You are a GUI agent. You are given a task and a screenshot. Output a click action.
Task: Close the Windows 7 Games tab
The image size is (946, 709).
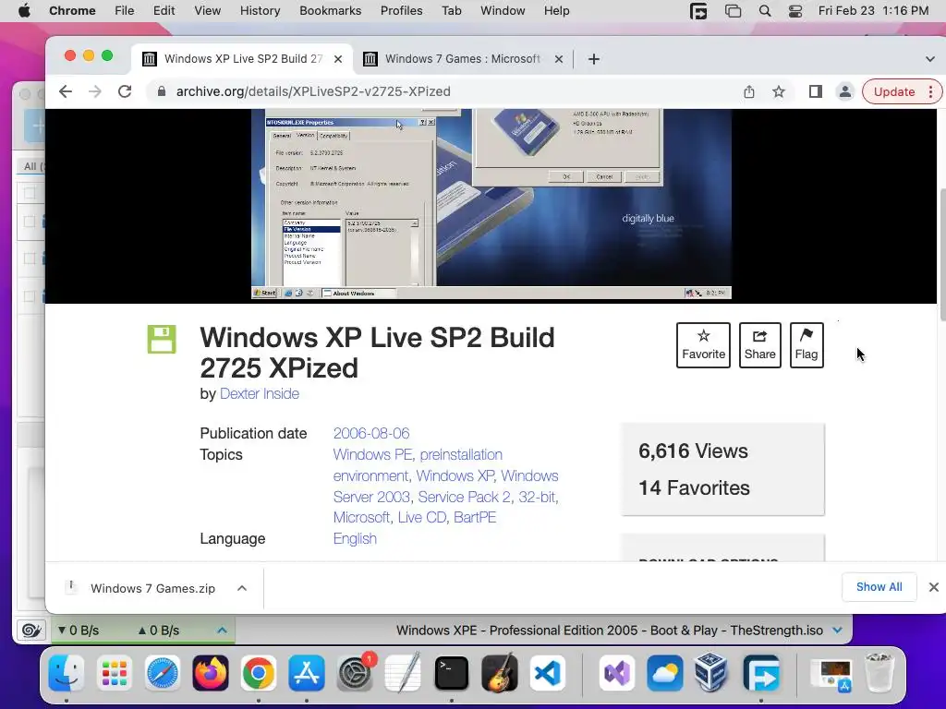point(559,59)
